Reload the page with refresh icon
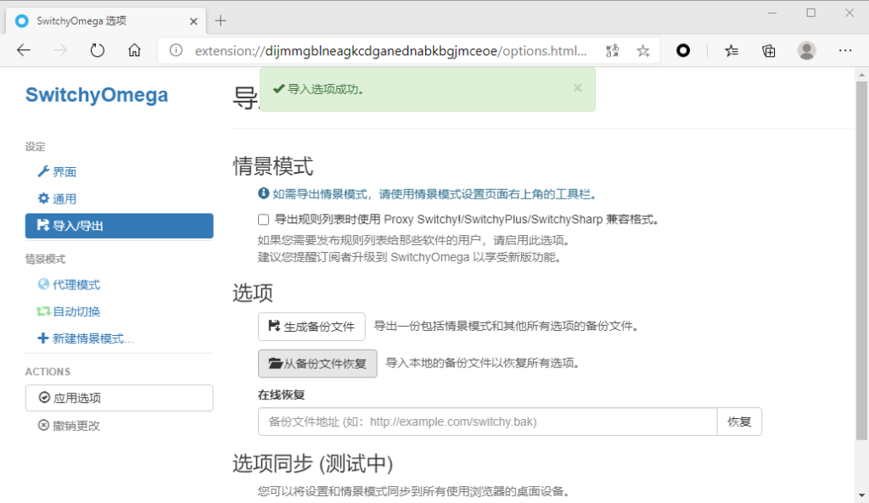This screenshot has width=869, height=503. coord(98,51)
